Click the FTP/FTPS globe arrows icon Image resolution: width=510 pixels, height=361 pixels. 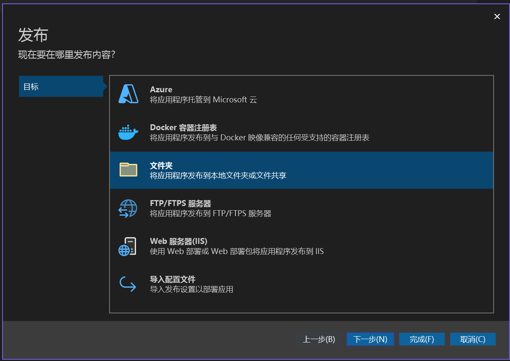128,208
